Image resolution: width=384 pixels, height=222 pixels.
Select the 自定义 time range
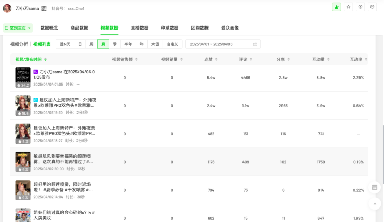click(x=172, y=44)
